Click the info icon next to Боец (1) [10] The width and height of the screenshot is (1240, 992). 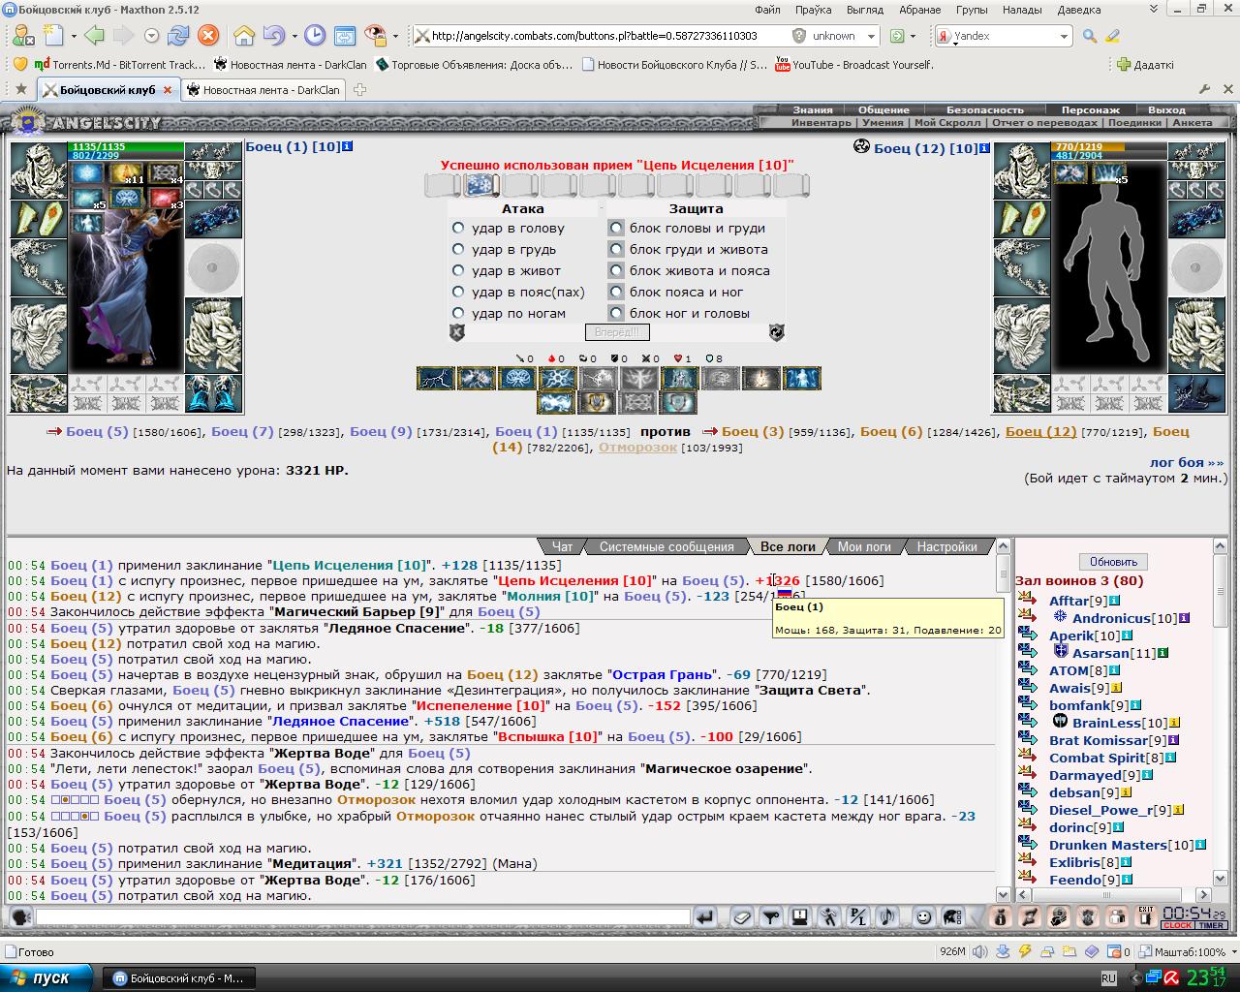pyautogui.click(x=348, y=146)
